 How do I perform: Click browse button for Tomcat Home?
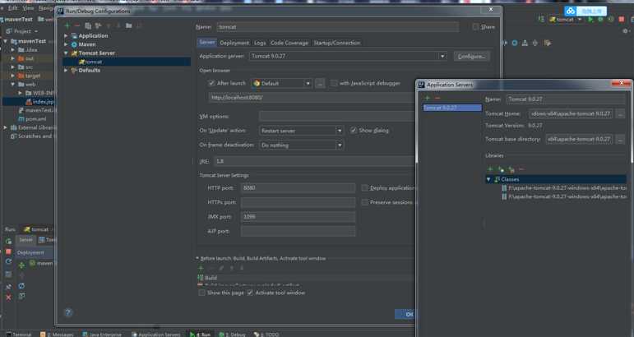click(x=620, y=113)
